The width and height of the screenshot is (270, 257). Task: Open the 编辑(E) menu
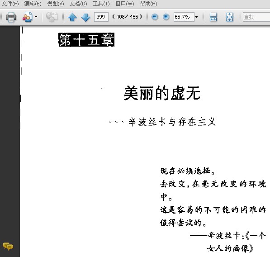pos(33,4)
